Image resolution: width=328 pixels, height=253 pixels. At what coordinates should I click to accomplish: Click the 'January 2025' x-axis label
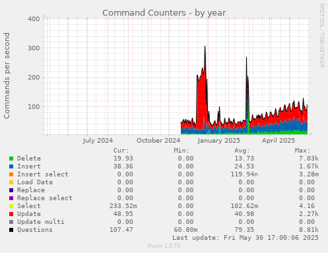pos(218,141)
